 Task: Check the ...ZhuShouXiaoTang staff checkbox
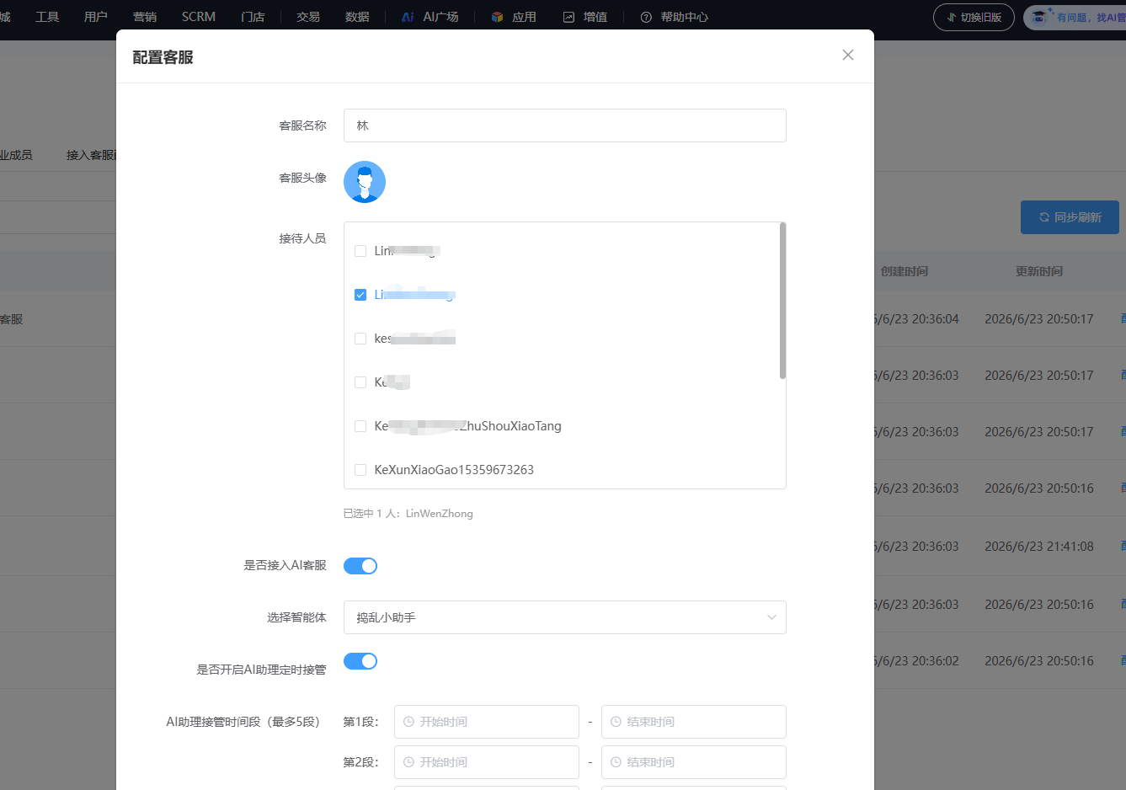pos(360,426)
